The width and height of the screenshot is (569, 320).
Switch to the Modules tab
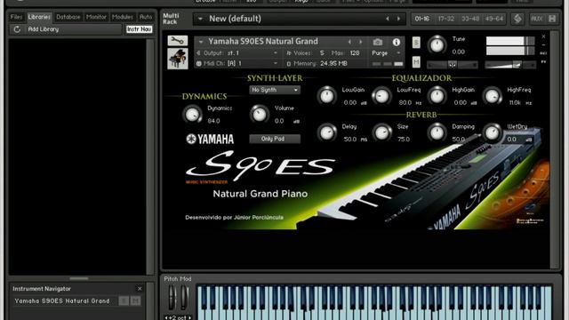(123, 17)
